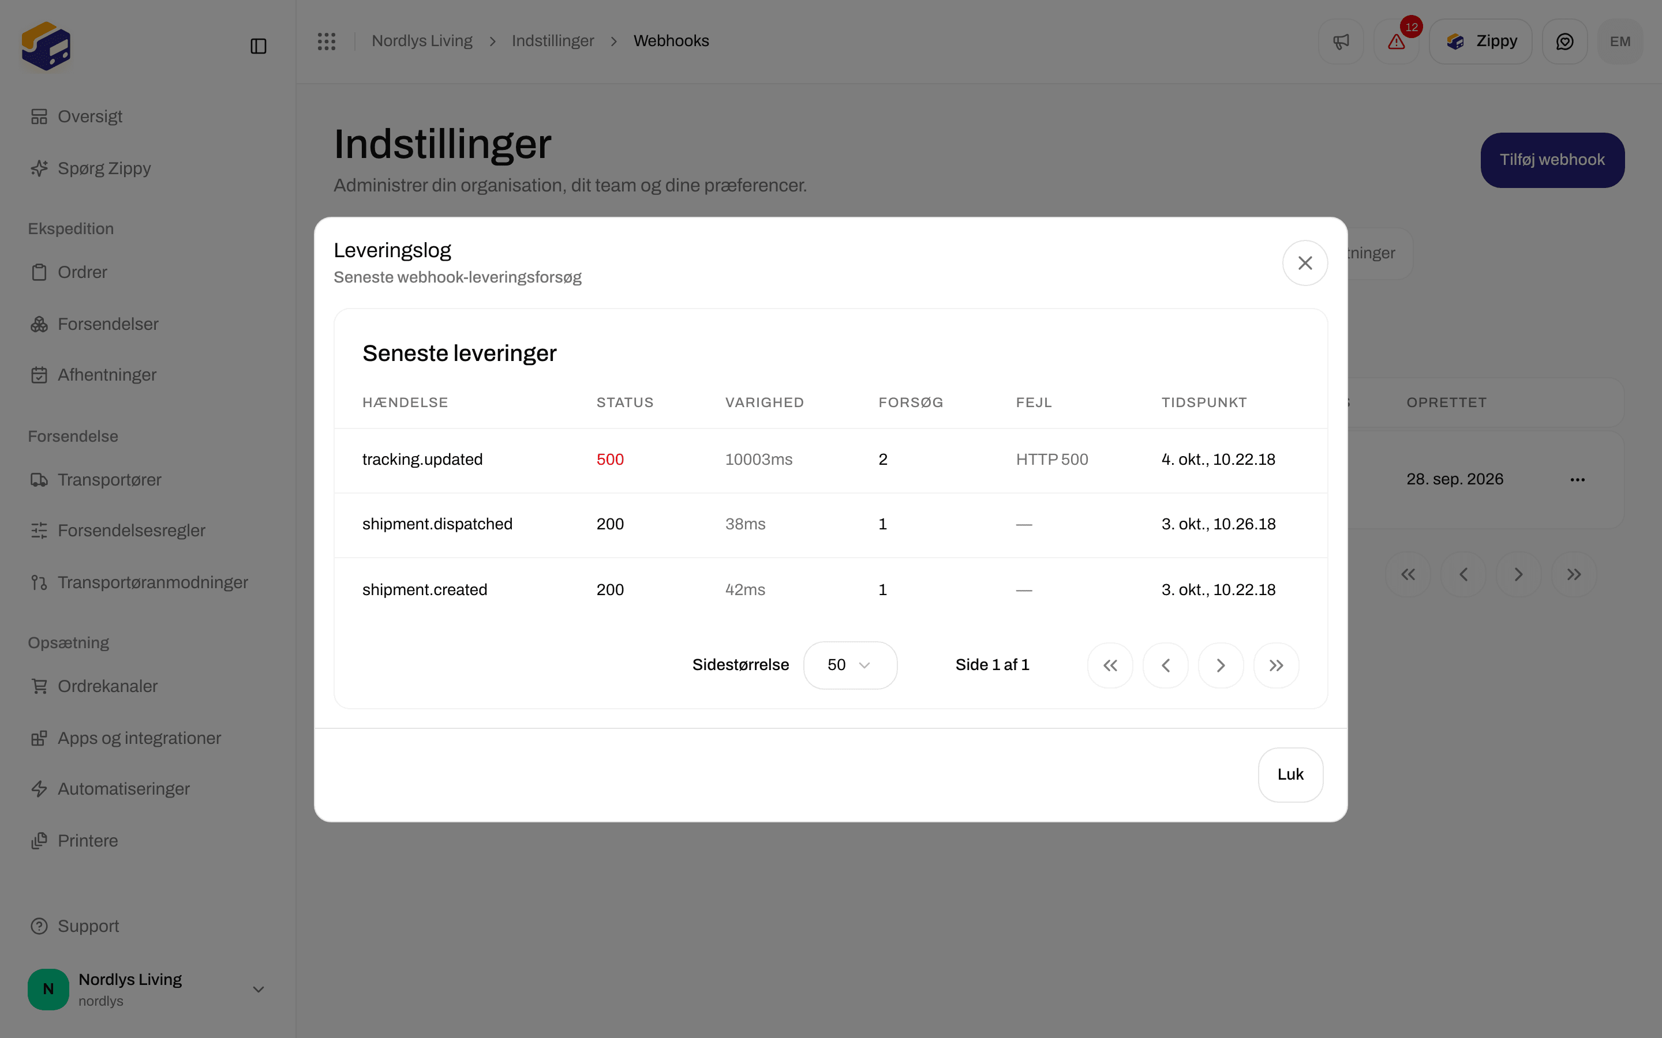Jump to the first page of the webhooks list
1662x1038 pixels.
click(x=1408, y=574)
